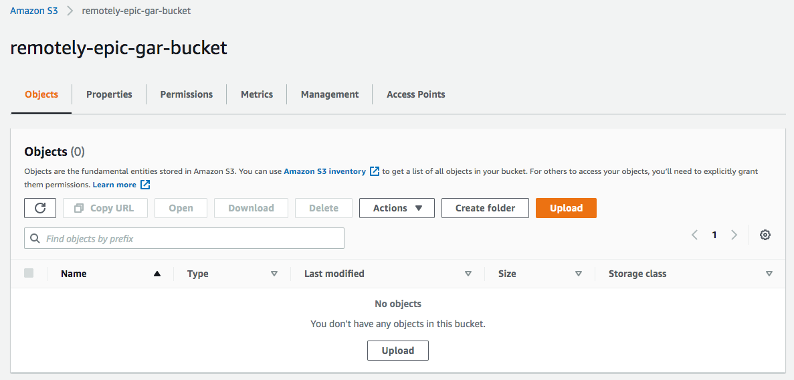Go to previous page chevron

coord(695,235)
